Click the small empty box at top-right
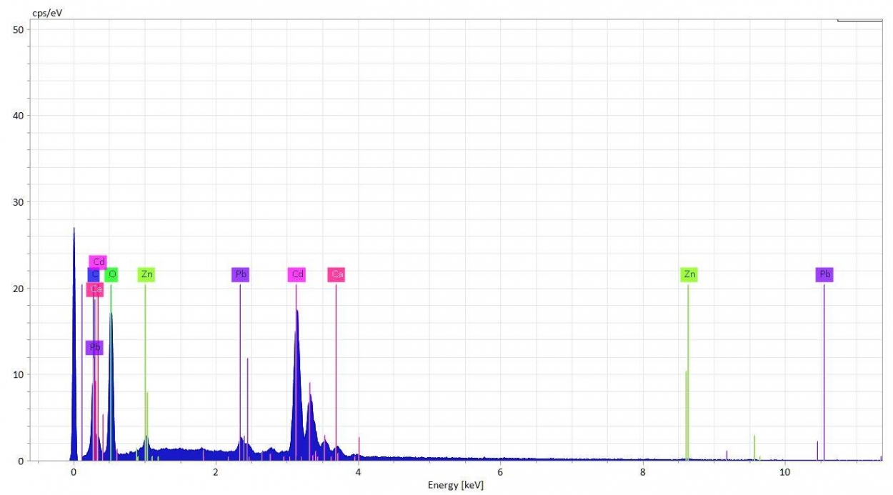Image resolution: width=893 pixels, height=495 pixels. (x=859, y=19)
